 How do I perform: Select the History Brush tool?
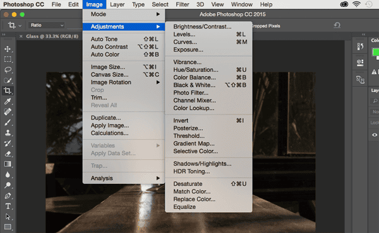point(8,144)
